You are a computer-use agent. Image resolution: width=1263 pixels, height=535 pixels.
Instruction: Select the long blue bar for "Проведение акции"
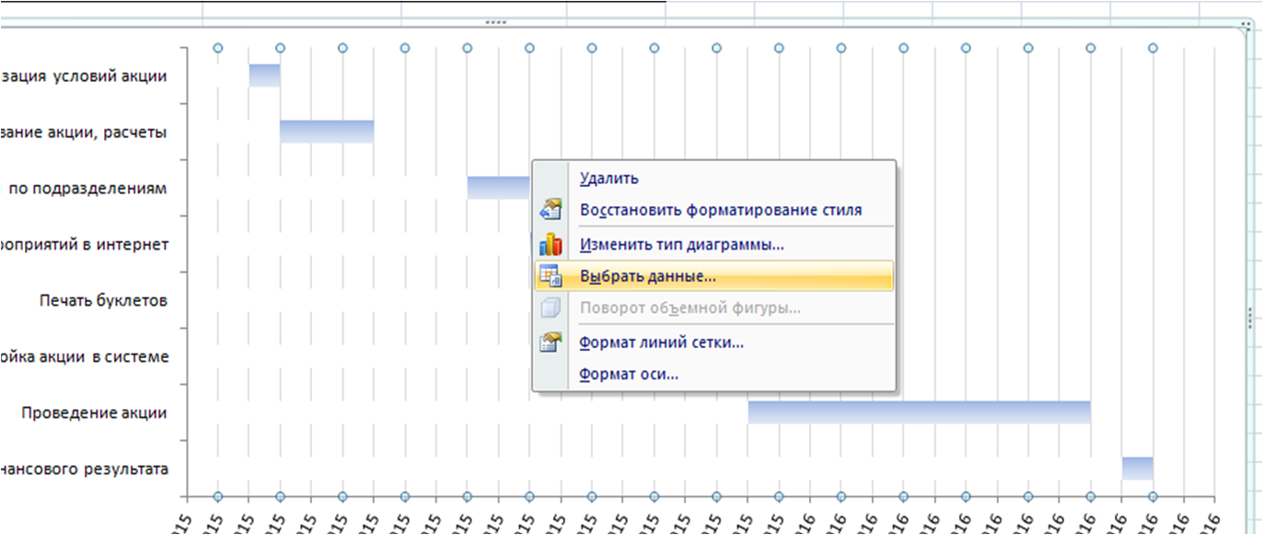[x=919, y=412]
